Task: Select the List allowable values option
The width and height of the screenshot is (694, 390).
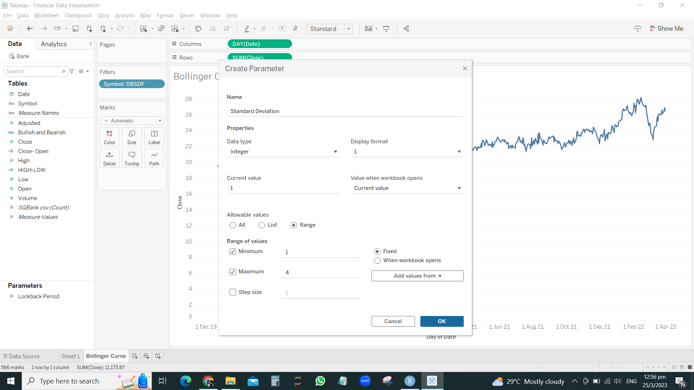Action: click(262, 225)
